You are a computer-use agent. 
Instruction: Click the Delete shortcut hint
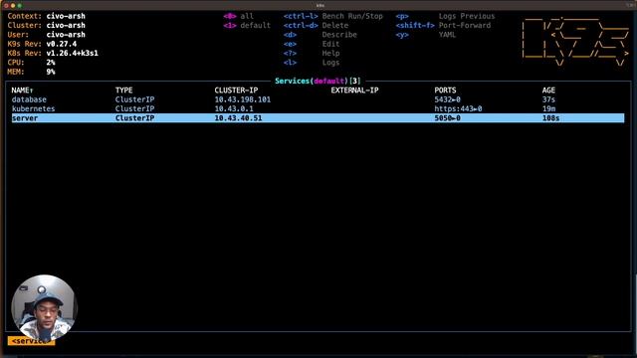point(335,25)
